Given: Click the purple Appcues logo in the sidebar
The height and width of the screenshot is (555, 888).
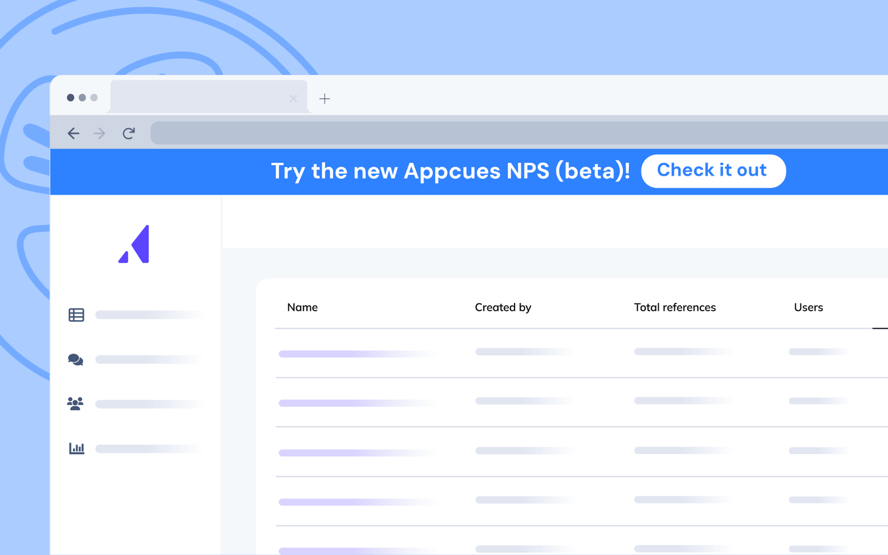Looking at the screenshot, I should [x=134, y=244].
